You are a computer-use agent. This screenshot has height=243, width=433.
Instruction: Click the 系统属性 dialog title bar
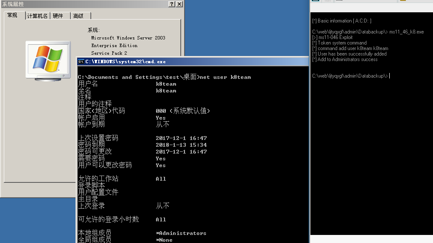pyautogui.click(x=85, y=4)
